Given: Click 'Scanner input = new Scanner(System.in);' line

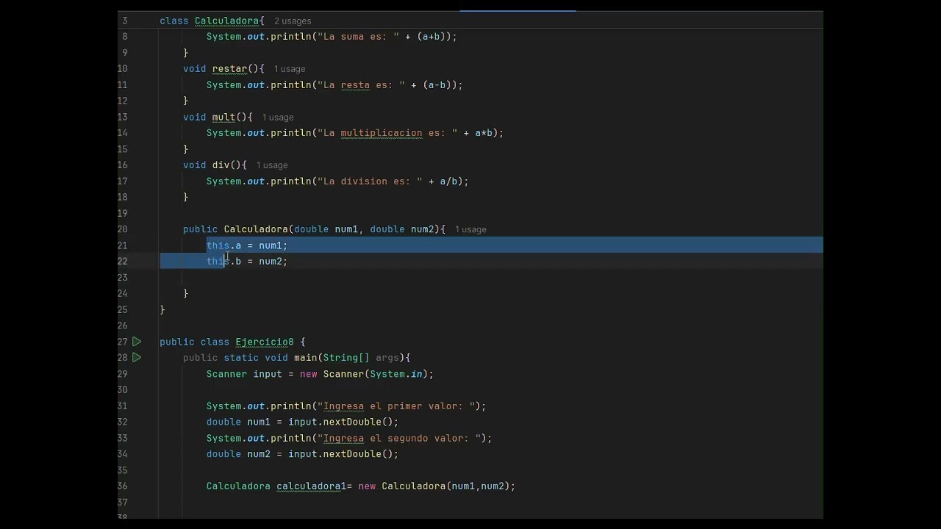Looking at the screenshot, I should 320,374.
